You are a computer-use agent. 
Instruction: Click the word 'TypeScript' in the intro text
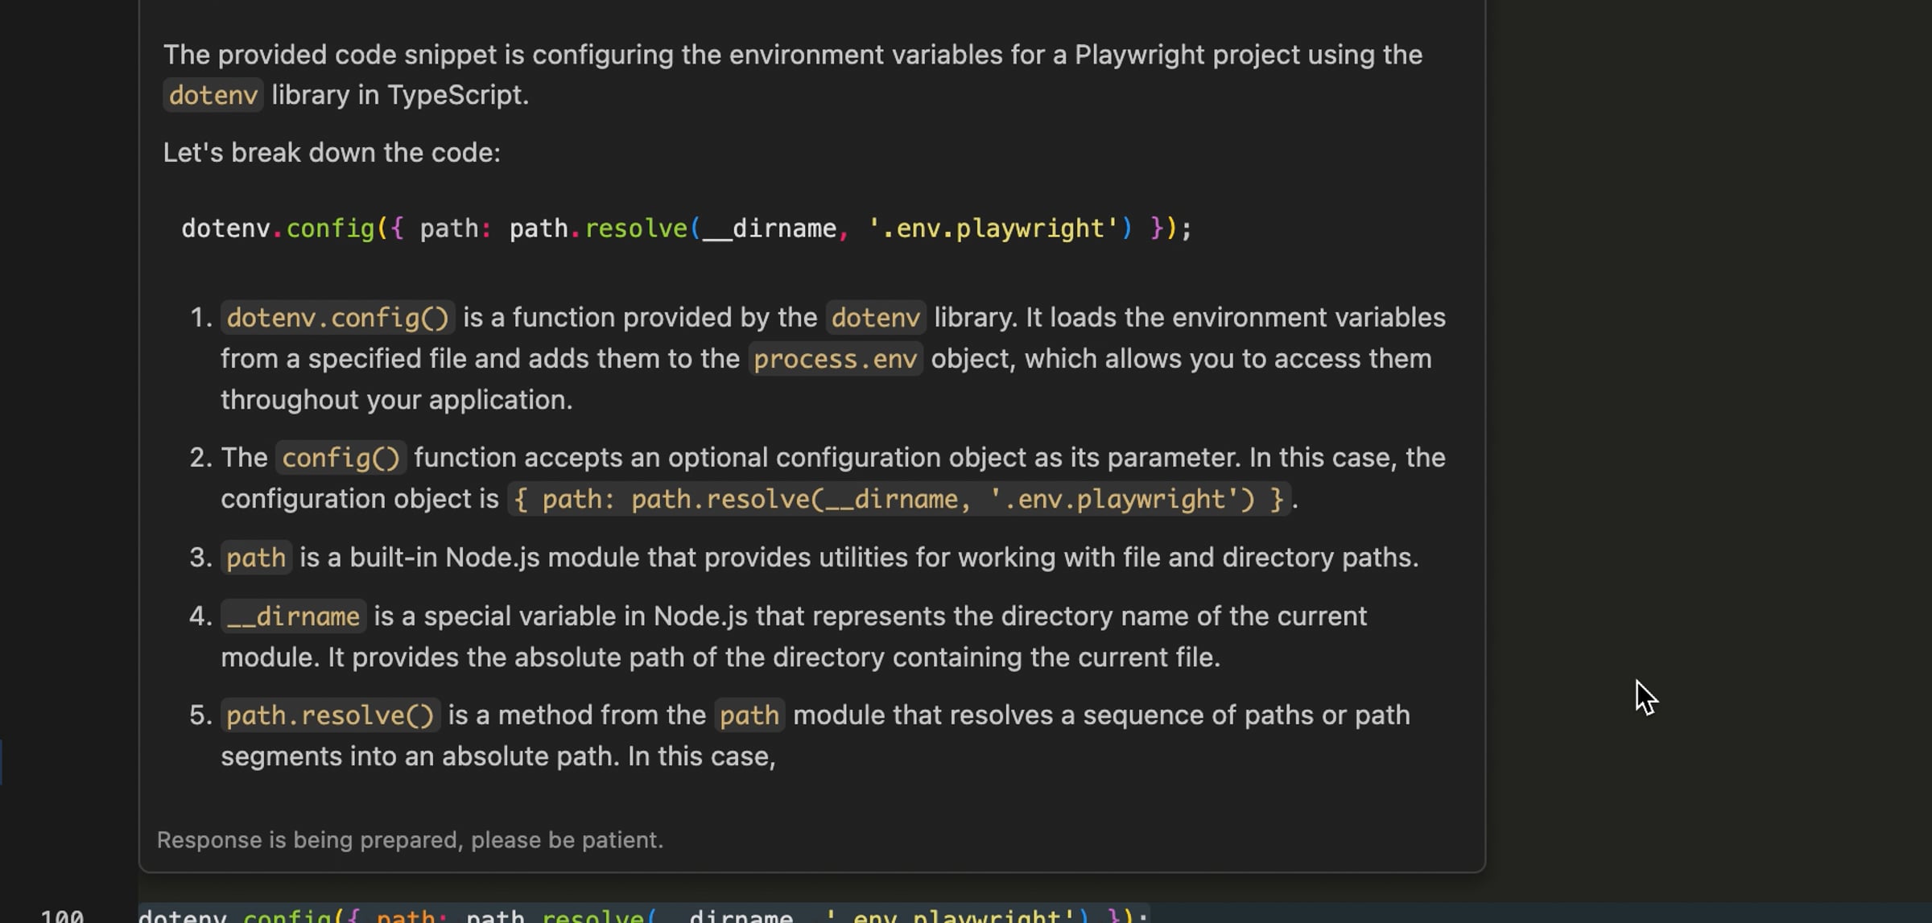(455, 96)
